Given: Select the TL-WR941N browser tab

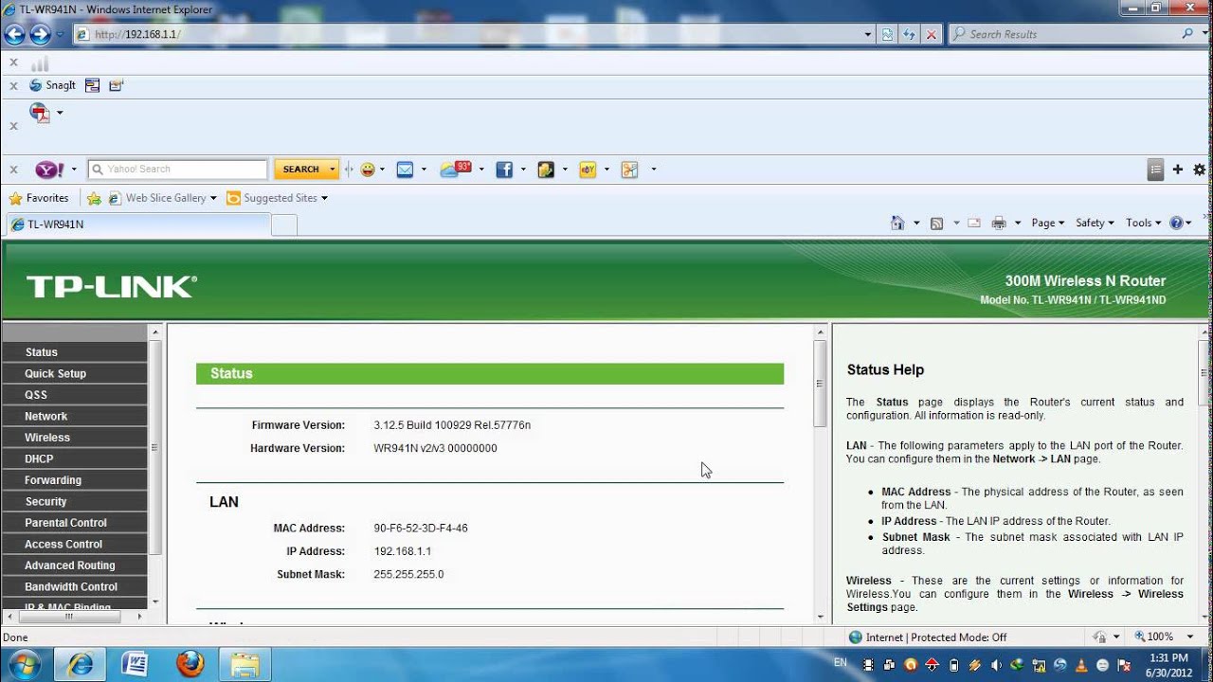Looking at the screenshot, I should tap(137, 224).
